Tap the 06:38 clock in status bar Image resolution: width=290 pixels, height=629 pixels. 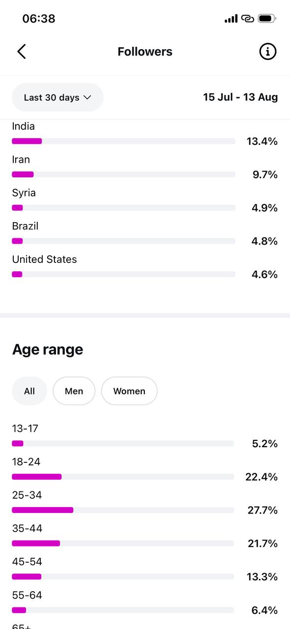(39, 19)
